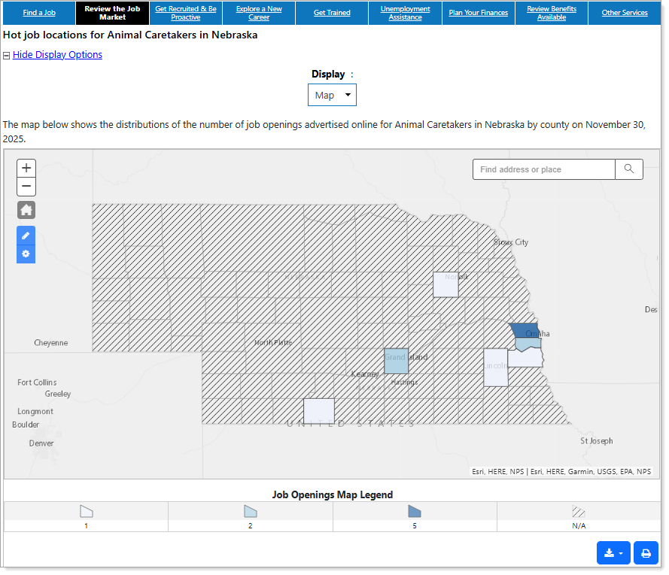Click the 5 openings legend swatch
Image resolution: width=669 pixels, height=575 pixels.
coord(415,512)
